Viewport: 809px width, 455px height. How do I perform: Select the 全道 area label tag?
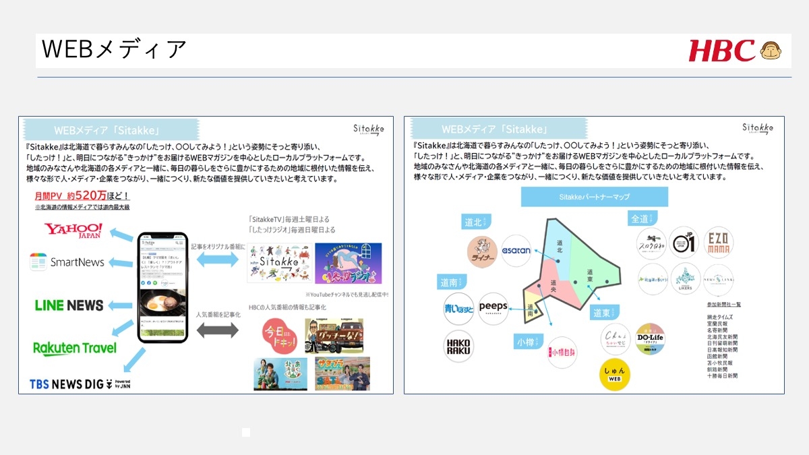[x=642, y=218]
